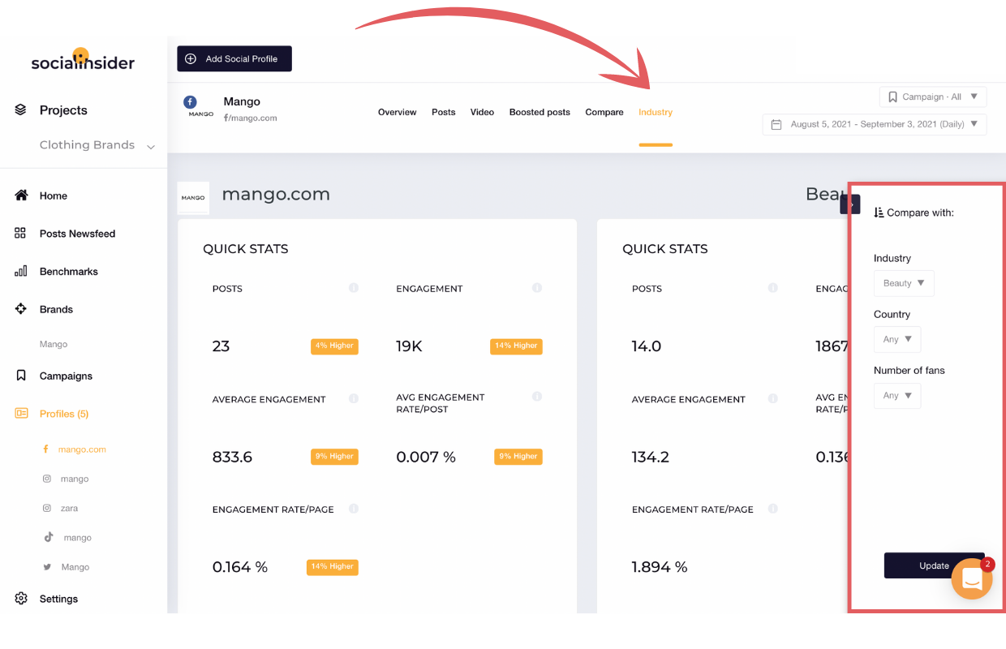Open Posts Newsfeed in the sidebar

click(x=78, y=234)
